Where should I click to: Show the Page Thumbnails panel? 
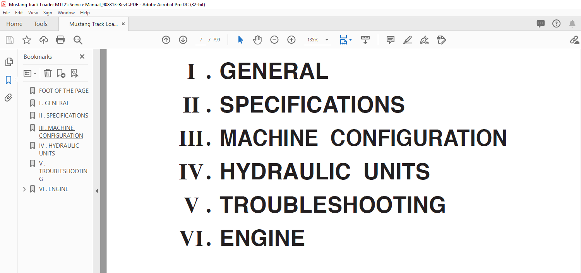(x=9, y=61)
